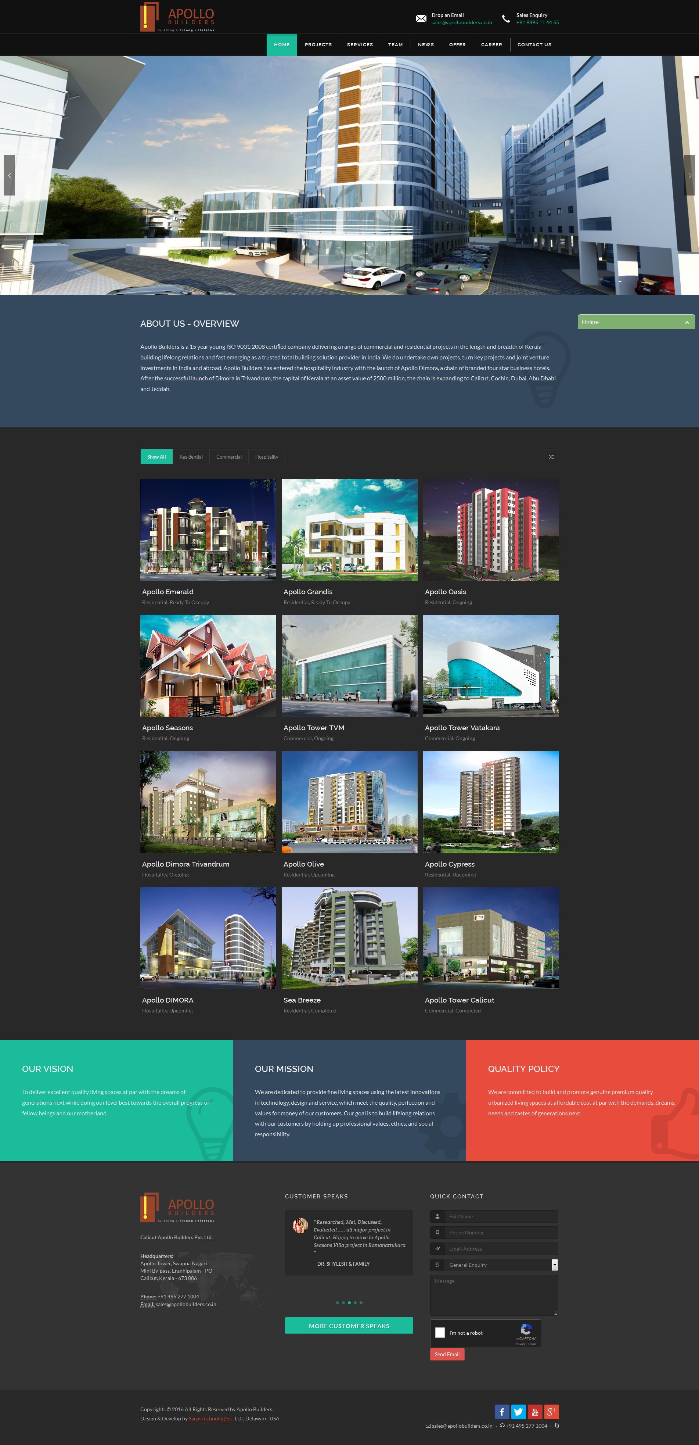Viewport: 699px width, 1445px height.
Task: Open the Apollo Oasis project thumbnail
Action: [490, 530]
